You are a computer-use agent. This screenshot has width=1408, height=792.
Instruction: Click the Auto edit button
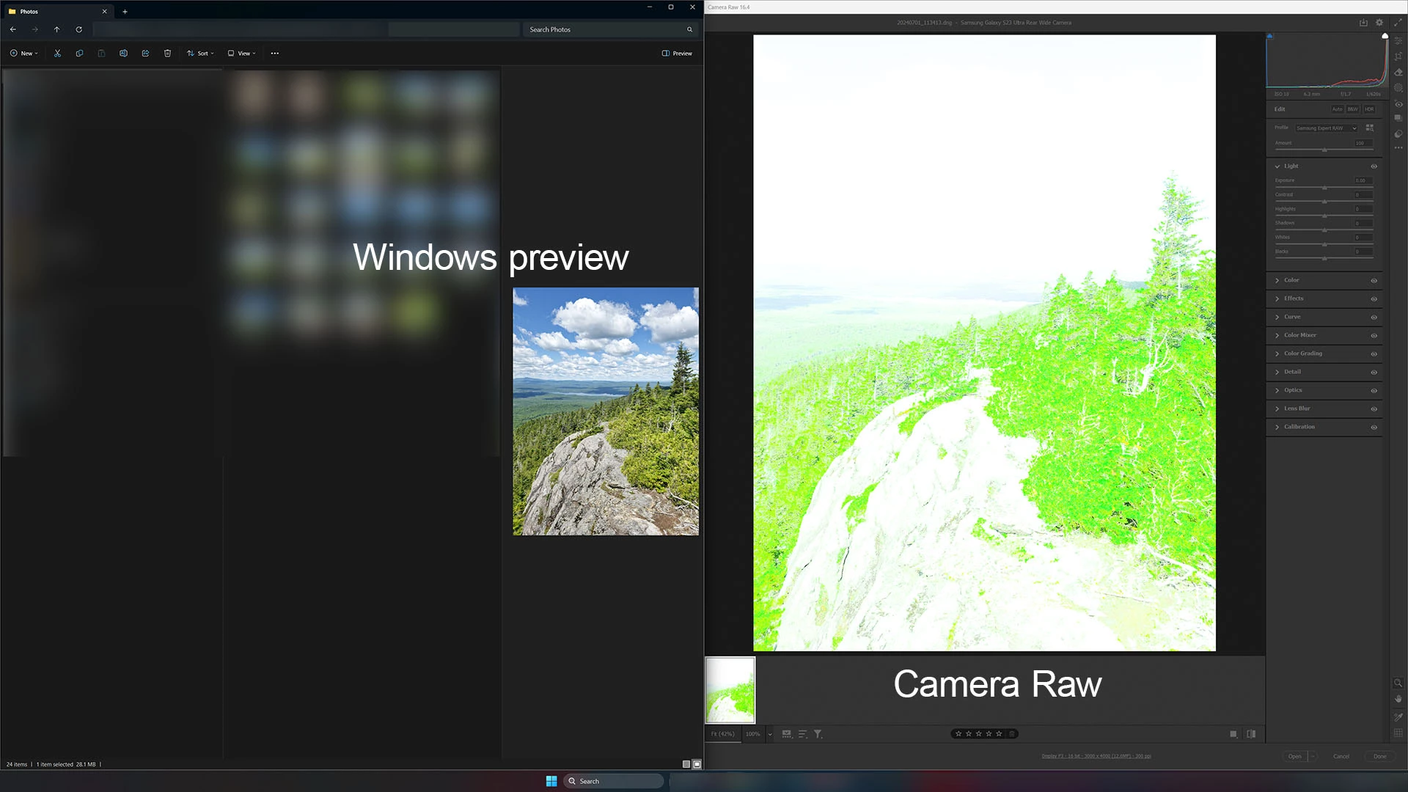coord(1337,109)
